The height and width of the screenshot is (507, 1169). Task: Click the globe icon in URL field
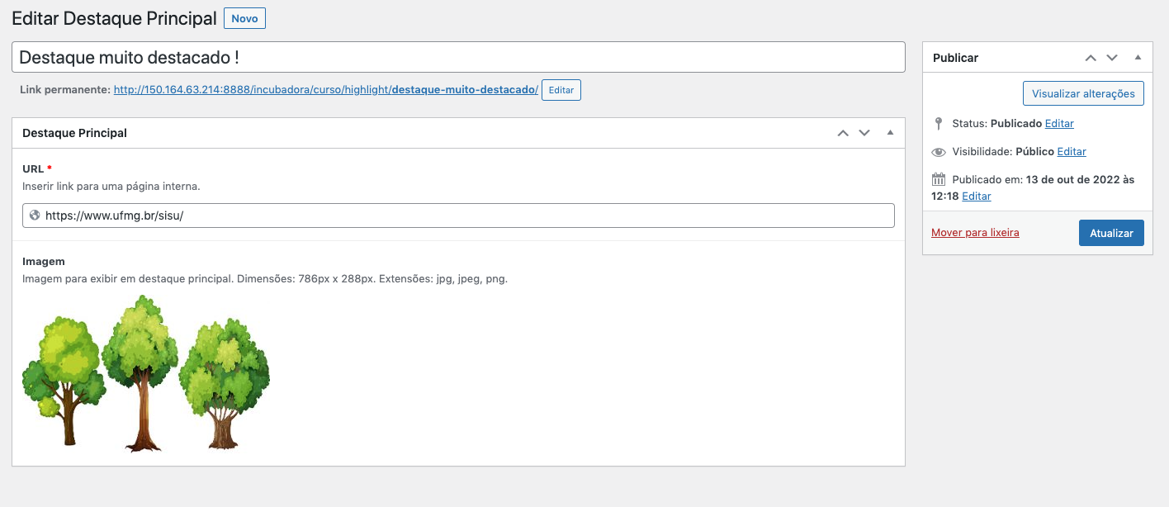(35, 216)
